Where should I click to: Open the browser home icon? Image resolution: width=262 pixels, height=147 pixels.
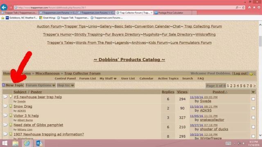click(249, 7)
